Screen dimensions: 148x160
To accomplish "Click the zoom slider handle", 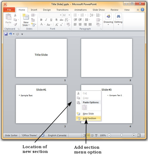I will coord(122,135).
